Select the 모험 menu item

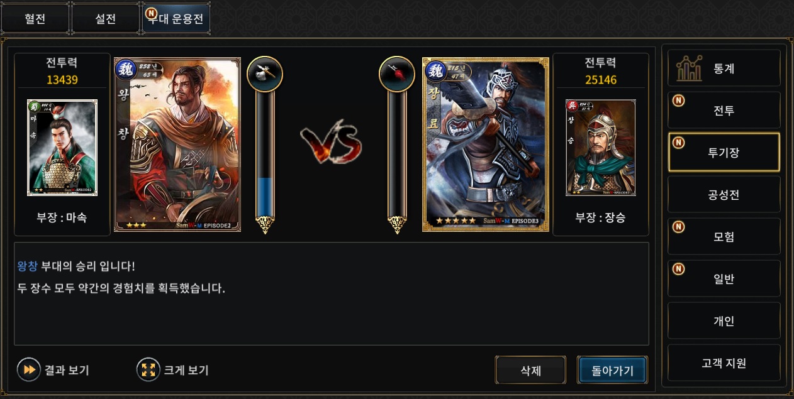click(724, 236)
